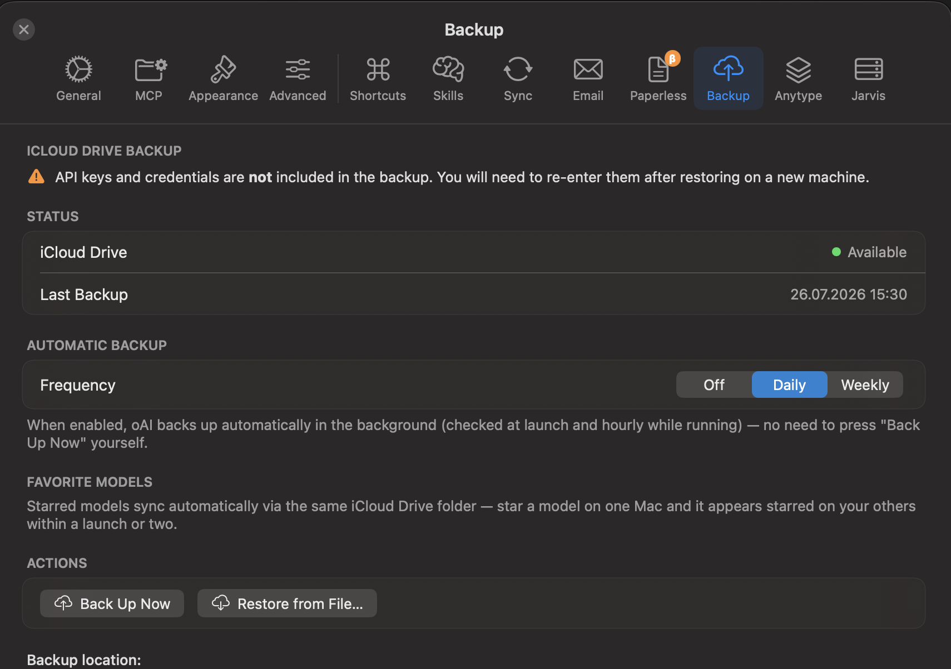
Task: Click Restore from File… button
Action: pos(287,603)
